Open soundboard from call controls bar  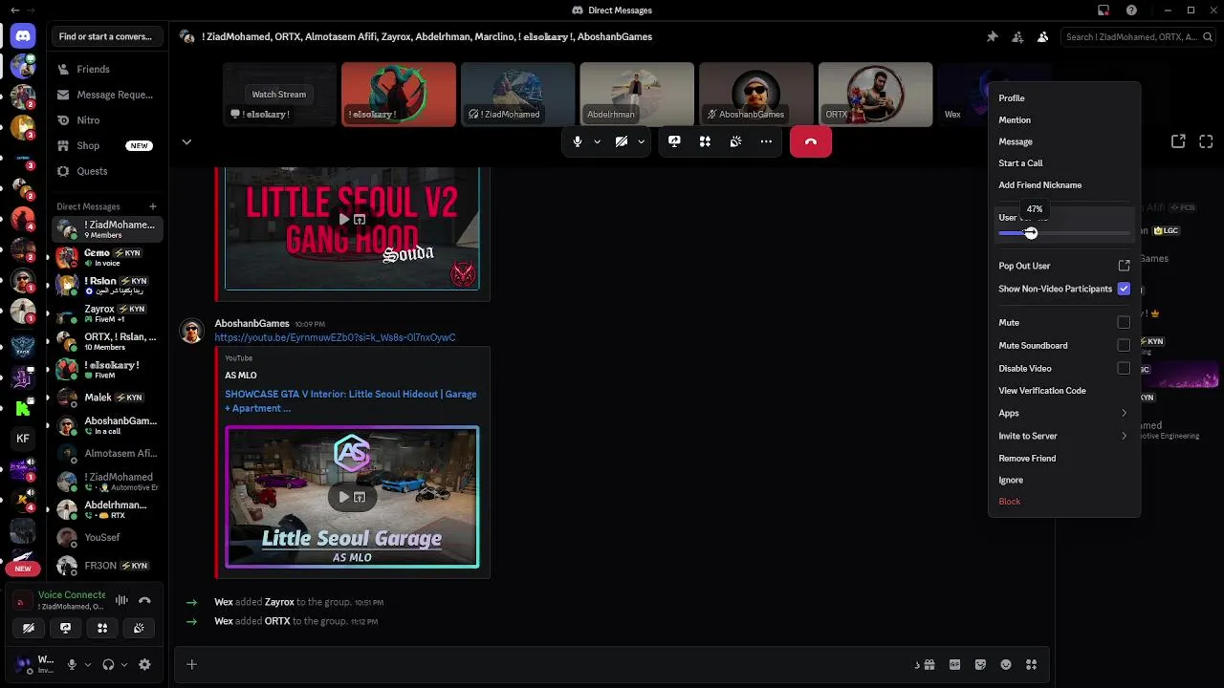coord(735,141)
